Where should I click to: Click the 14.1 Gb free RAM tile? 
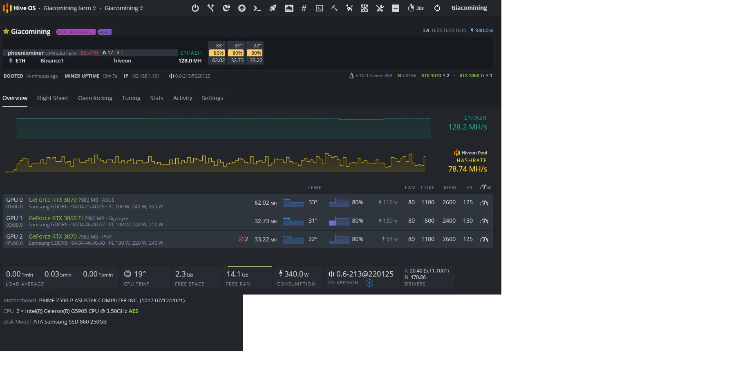click(x=248, y=277)
